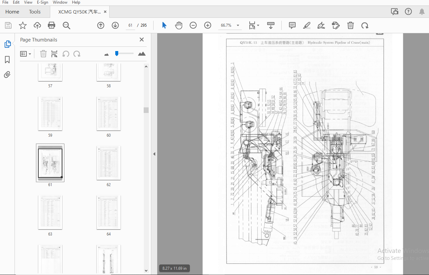The image size is (429, 275).
Task: Rotate the view with the circular arrow icon
Action: tap(365, 25)
